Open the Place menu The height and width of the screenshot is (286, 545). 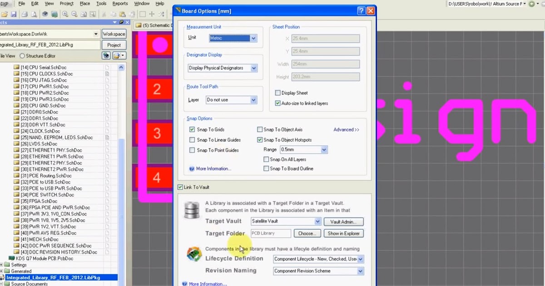[x=85, y=4]
